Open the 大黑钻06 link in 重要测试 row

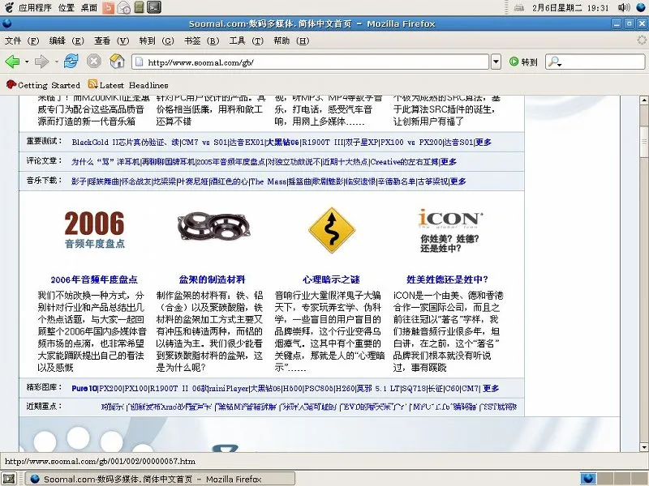282,143
